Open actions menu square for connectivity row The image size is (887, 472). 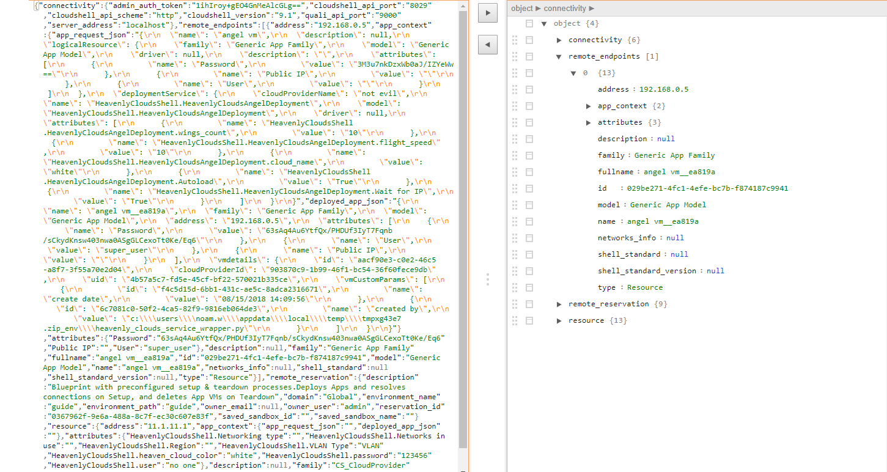point(529,40)
